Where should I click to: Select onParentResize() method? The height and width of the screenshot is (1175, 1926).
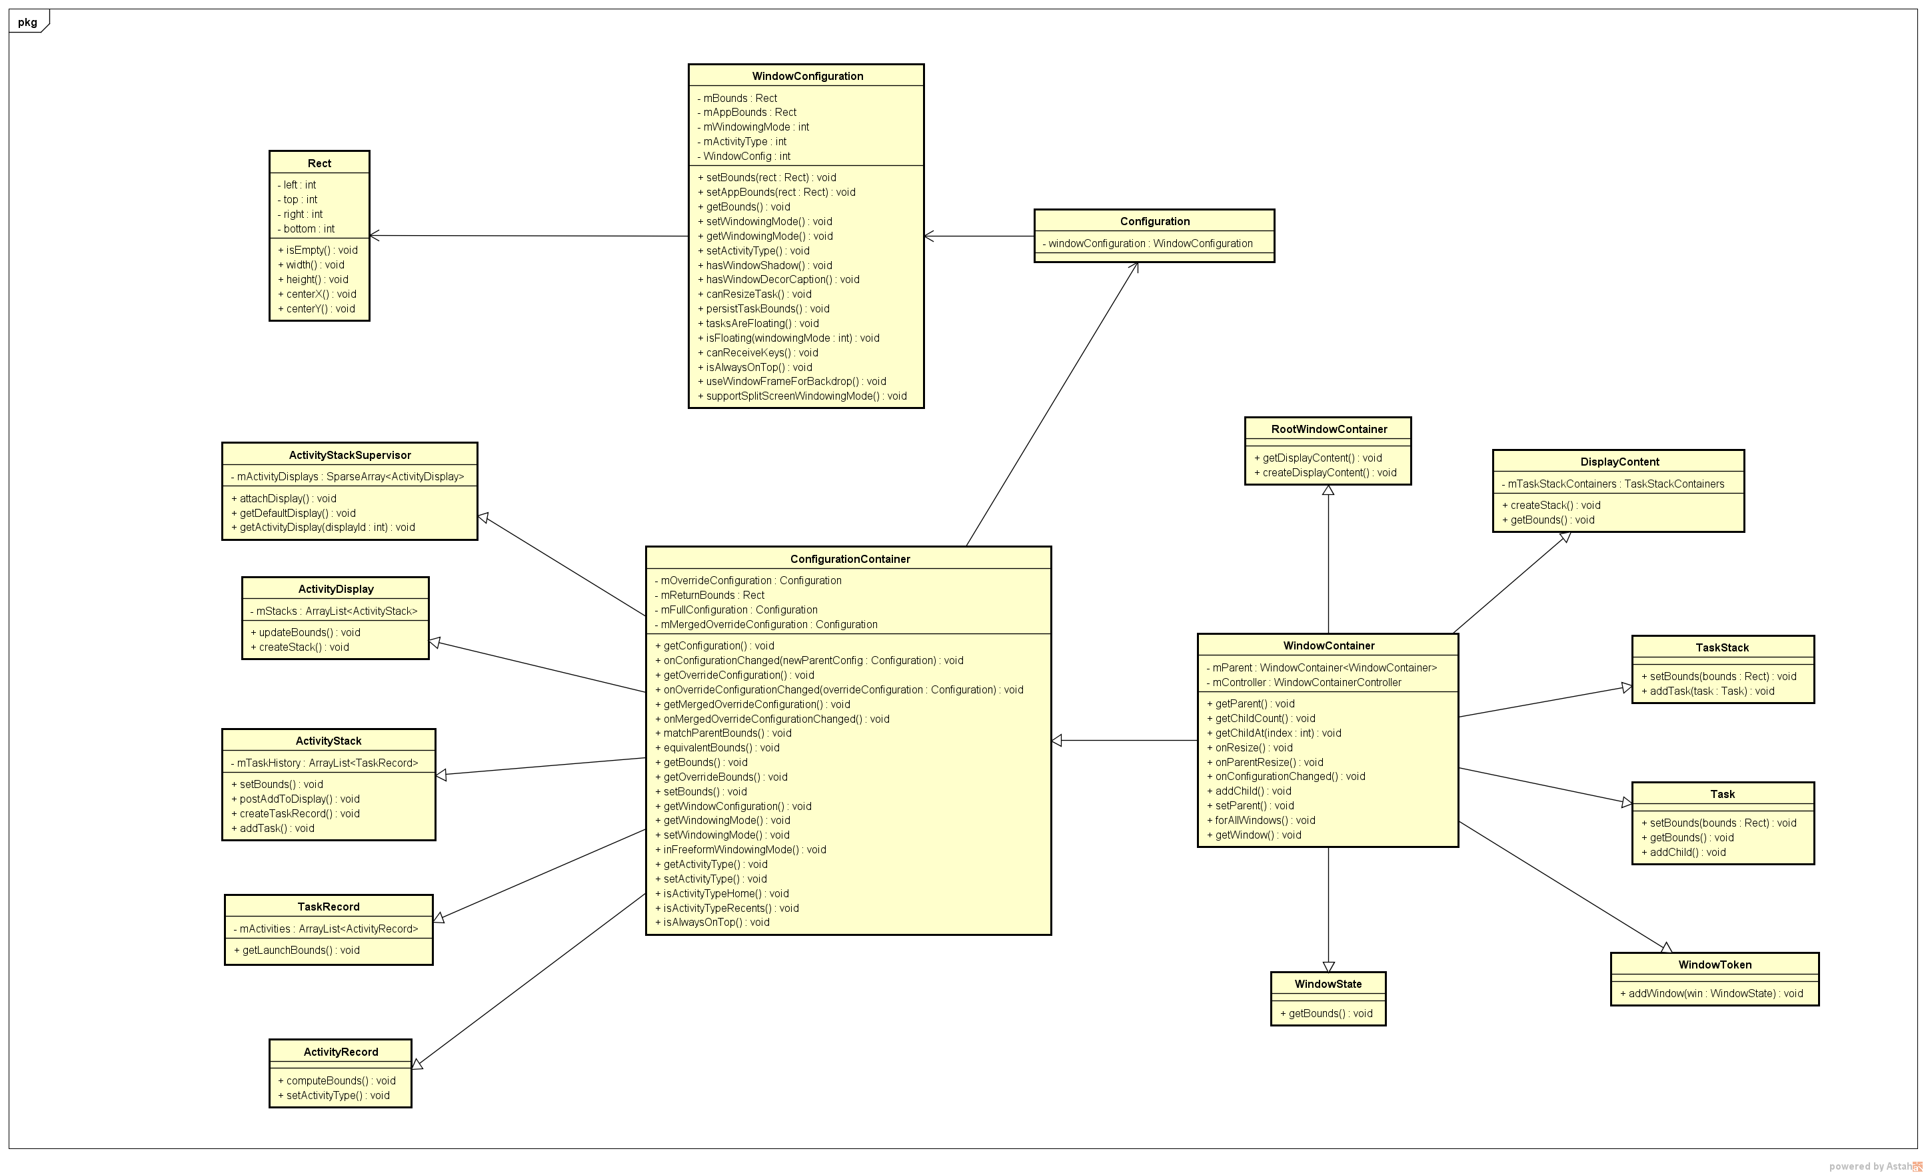pos(1265,763)
